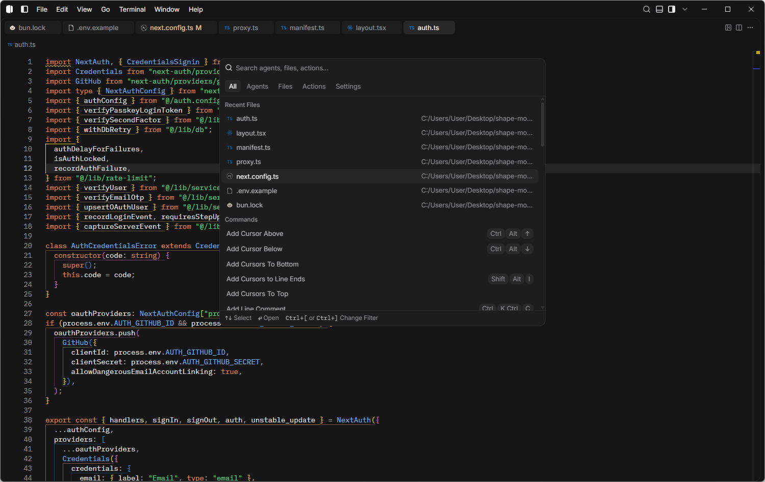Run the Add Cursor Above command
765x482 pixels.
click(x=380, y=234)
